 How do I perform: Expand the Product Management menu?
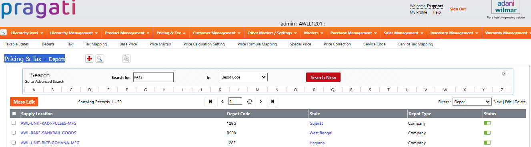click(127, 33)
